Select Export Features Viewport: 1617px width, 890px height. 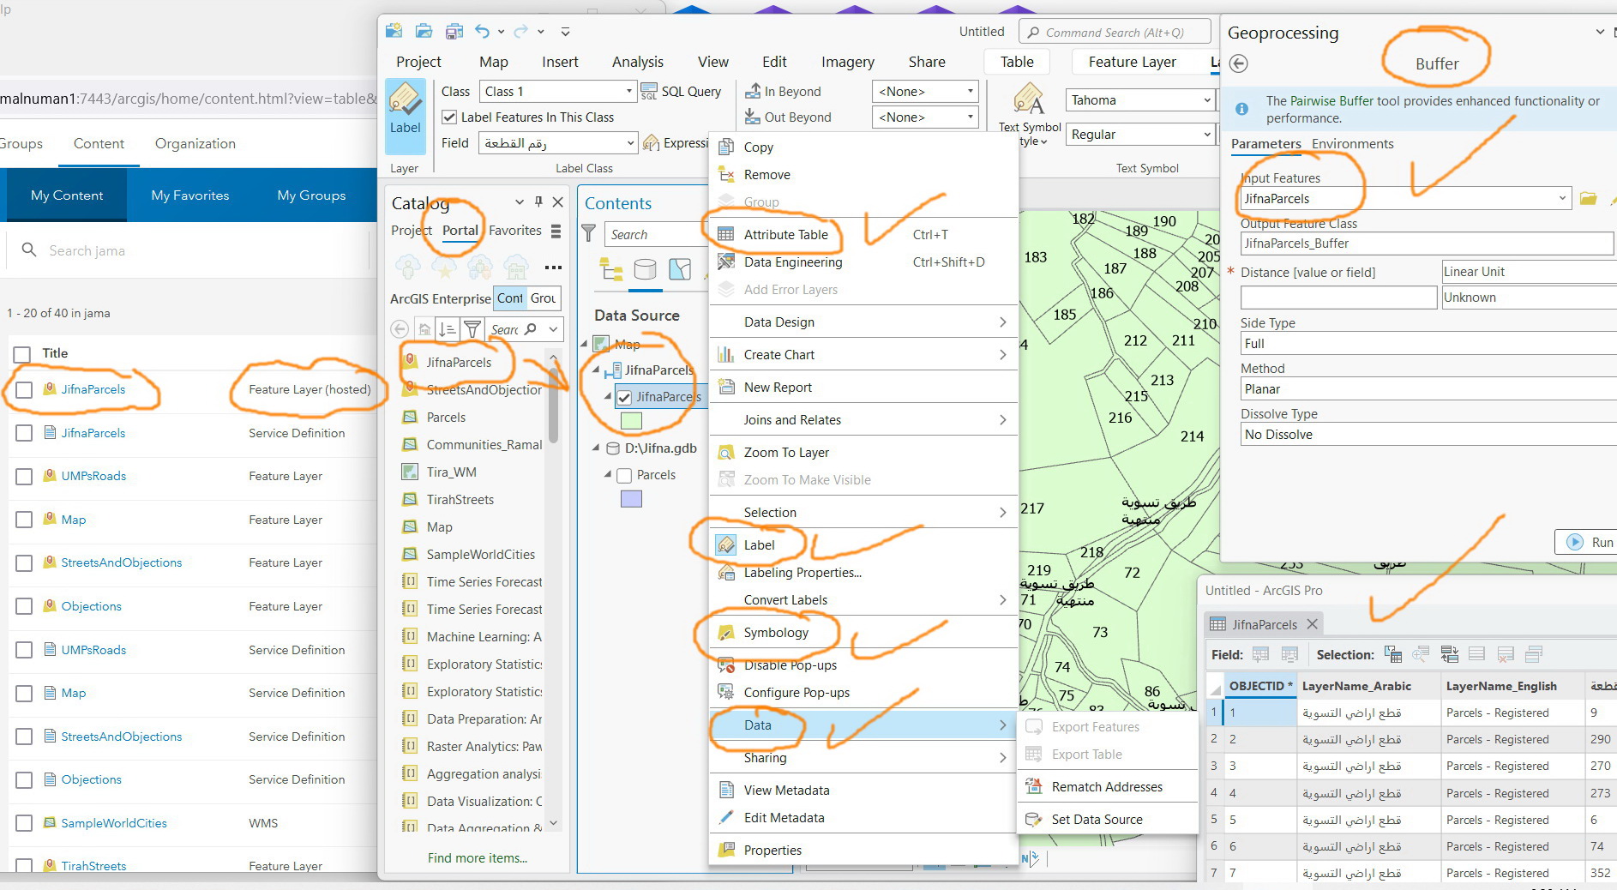point(1096,726)
